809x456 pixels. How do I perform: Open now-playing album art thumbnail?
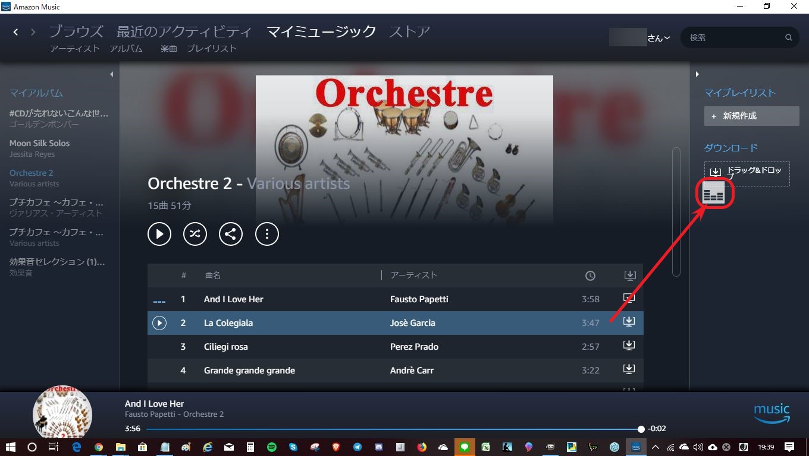pyautogui.click(x=62, y=413)
